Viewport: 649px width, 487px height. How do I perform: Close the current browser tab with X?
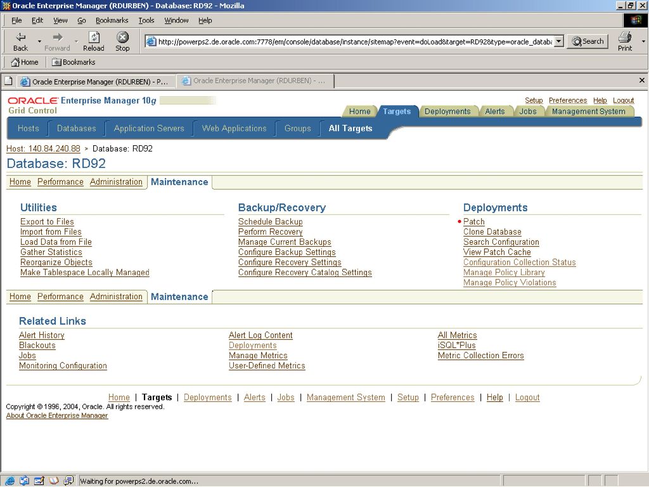pyautogui.click(x=641, y=81)
